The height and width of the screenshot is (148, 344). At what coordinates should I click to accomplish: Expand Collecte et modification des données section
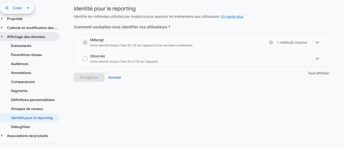point(2,28)
